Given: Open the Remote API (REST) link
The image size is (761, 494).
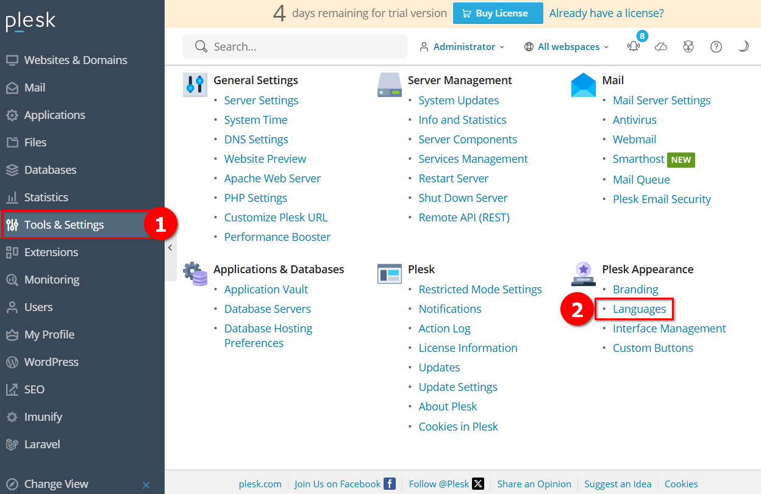Looking at the screenshot, I should (x=464, y=218).
